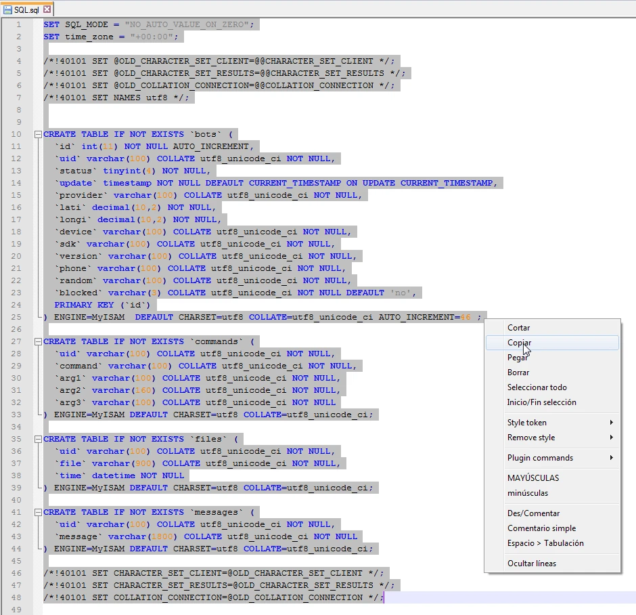Choose Pegar from the context menu
This screenshot has height=615, width=636.
tap(552, 358)
